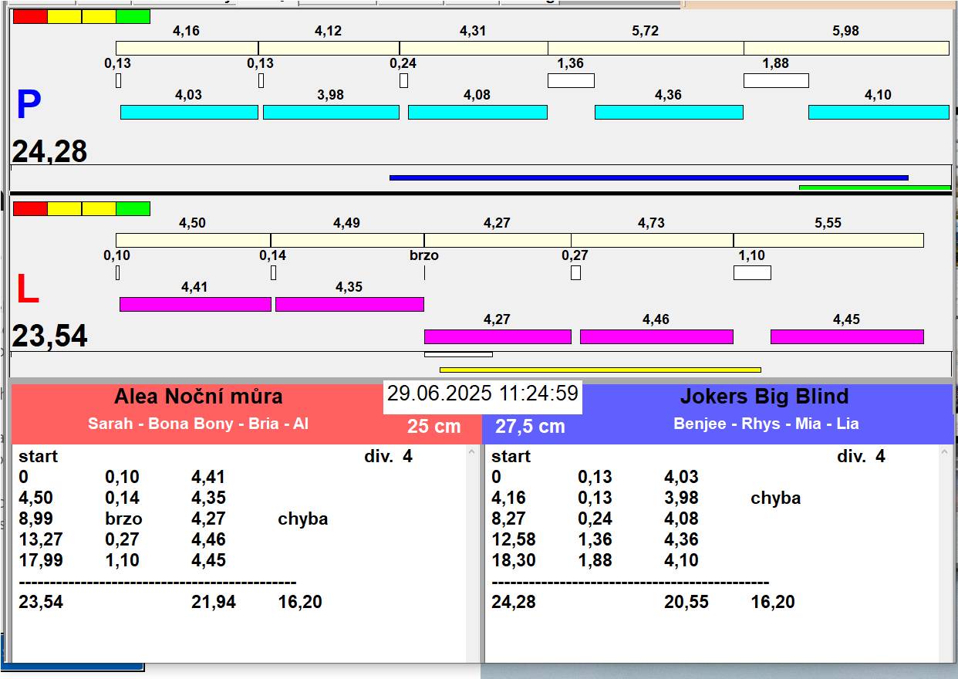This screenshot has width=958, height=679.
Task: Click the yellow line under lane L
Action: (599, 370)
